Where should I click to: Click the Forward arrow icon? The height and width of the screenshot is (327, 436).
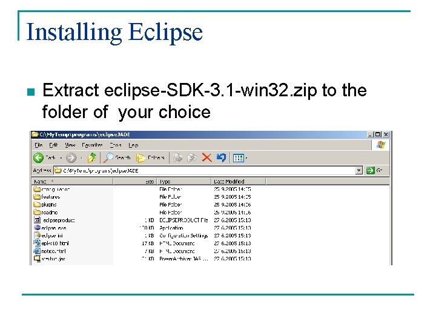point(71,158)
